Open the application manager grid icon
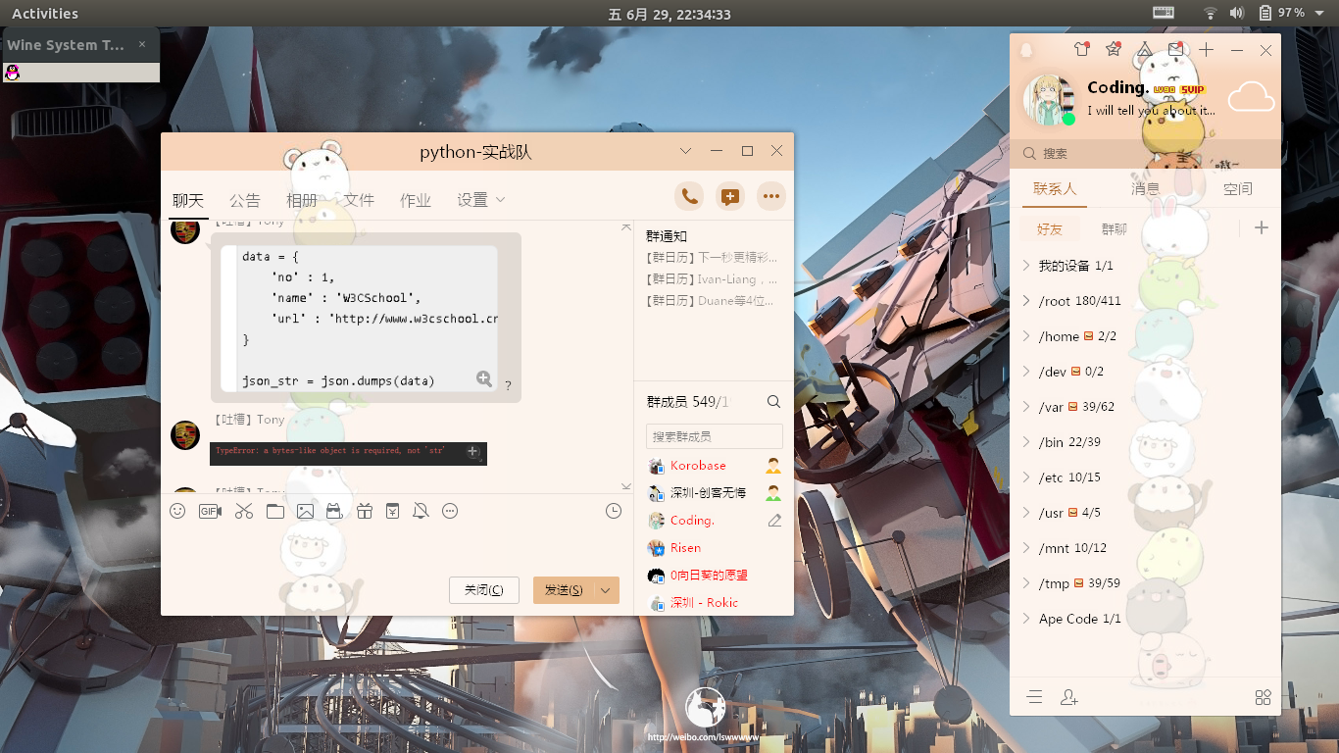Image resolution: width=1339 pixels, height=753 pixels. pyautogui.click(x=1263, y=697)
